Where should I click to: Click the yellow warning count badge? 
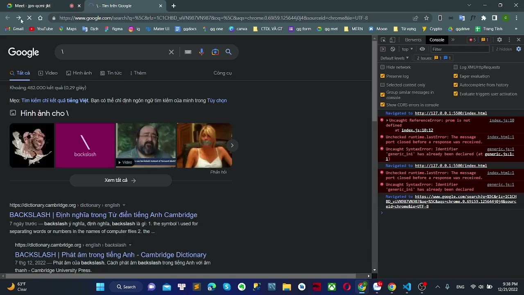tap(485, 40)
